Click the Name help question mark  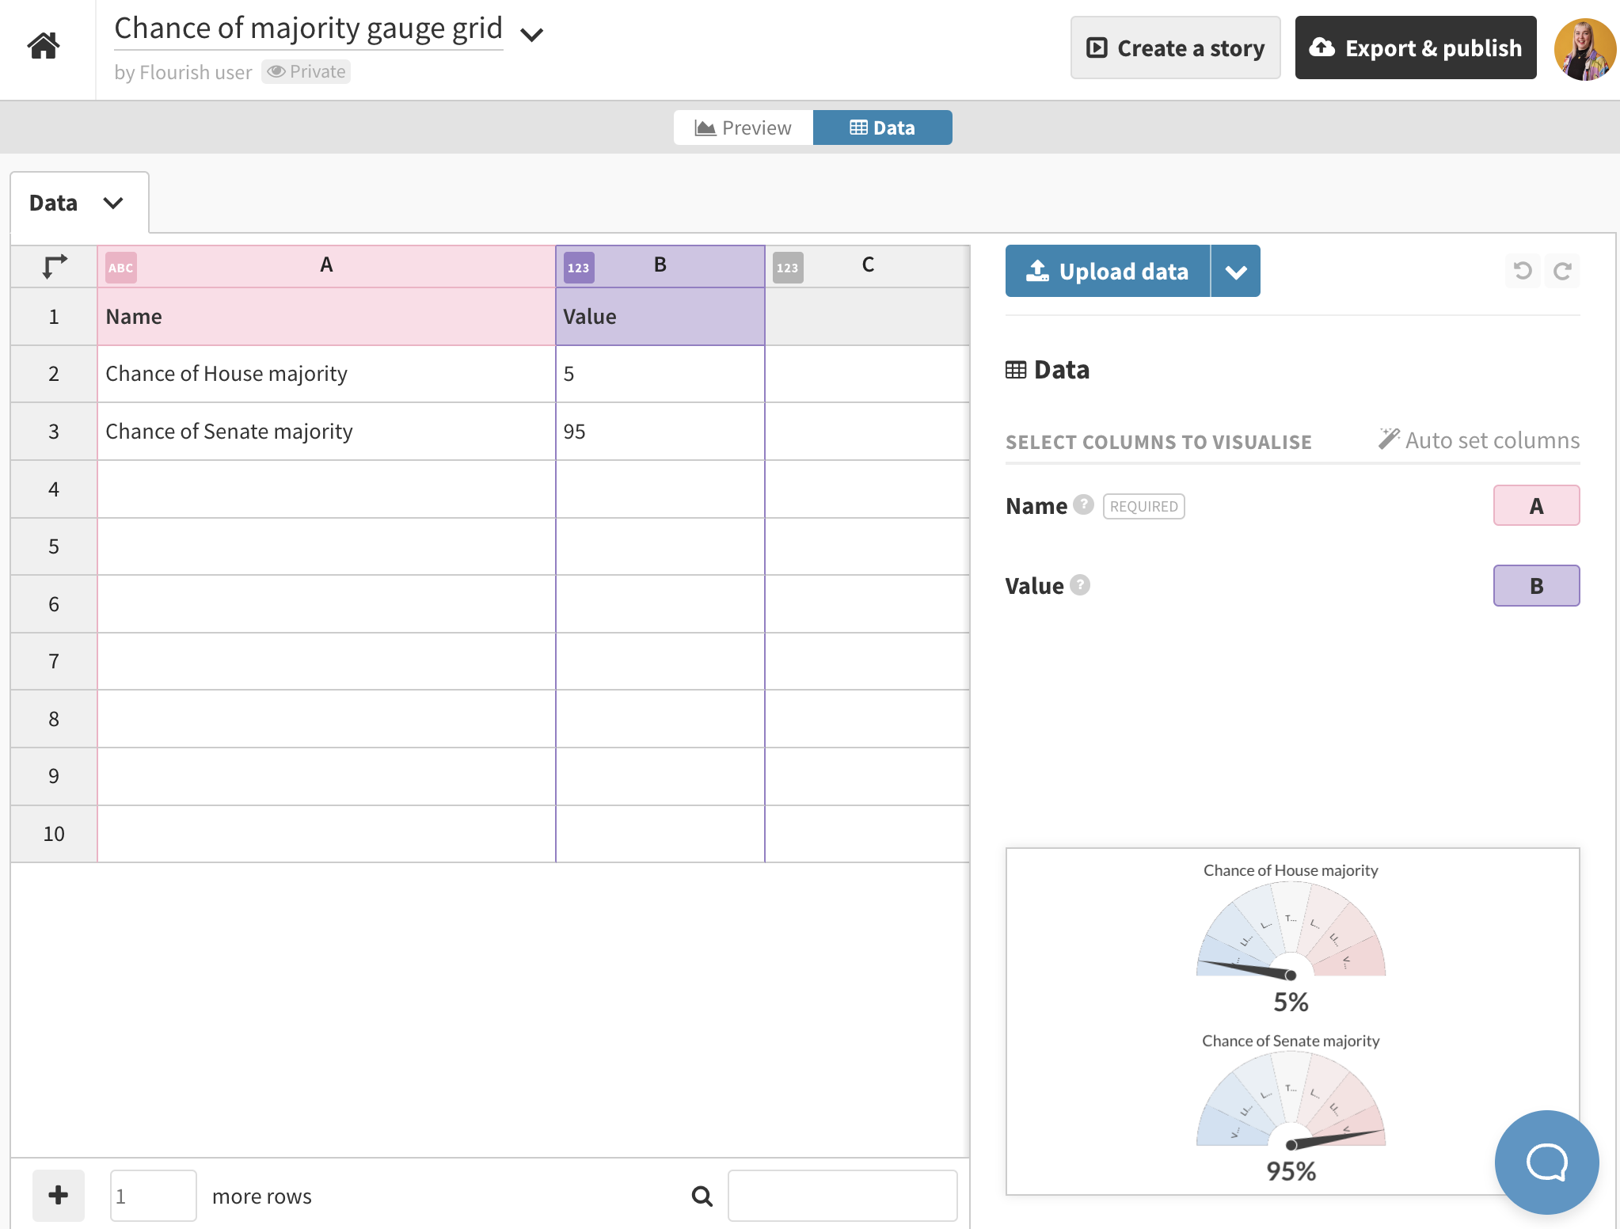click(x=1083, y=504)
